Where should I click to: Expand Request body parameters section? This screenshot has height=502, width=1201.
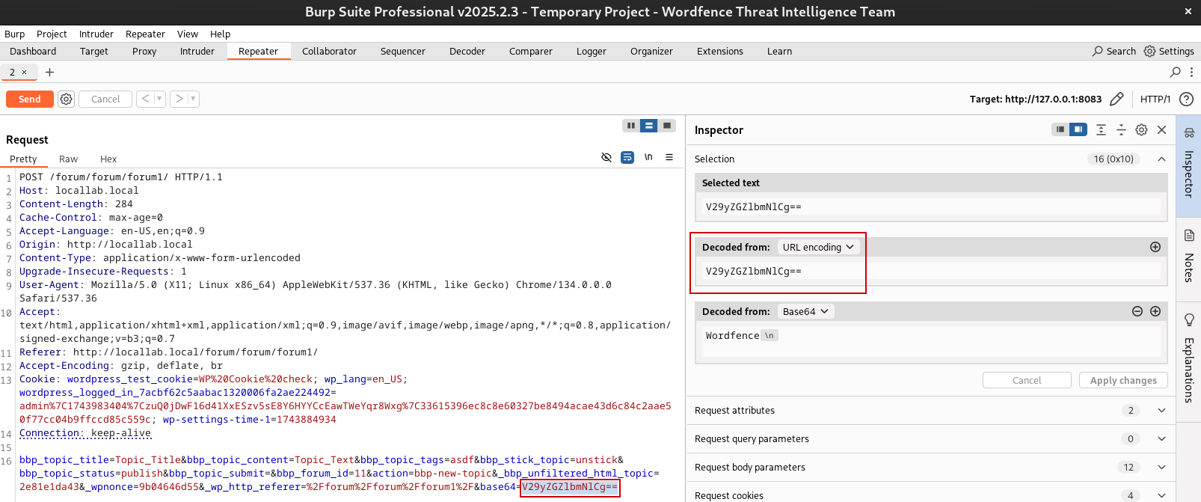pos(1161,467)
